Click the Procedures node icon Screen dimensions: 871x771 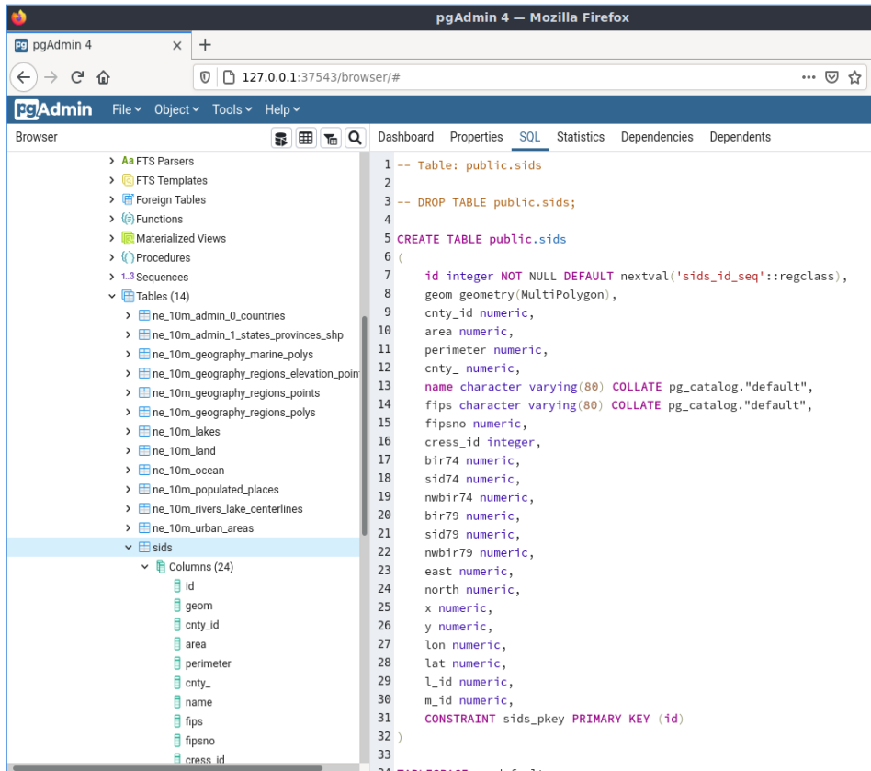coord(128,257)
